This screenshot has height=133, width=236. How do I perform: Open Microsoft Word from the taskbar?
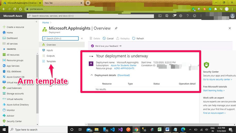point(167,130)
